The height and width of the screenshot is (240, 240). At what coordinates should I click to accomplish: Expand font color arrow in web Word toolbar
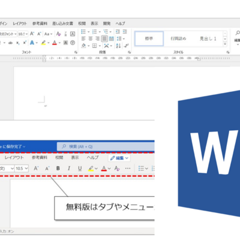click(x=109, y=169)
